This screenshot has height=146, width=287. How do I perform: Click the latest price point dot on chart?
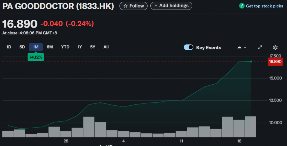click(251, 62)
